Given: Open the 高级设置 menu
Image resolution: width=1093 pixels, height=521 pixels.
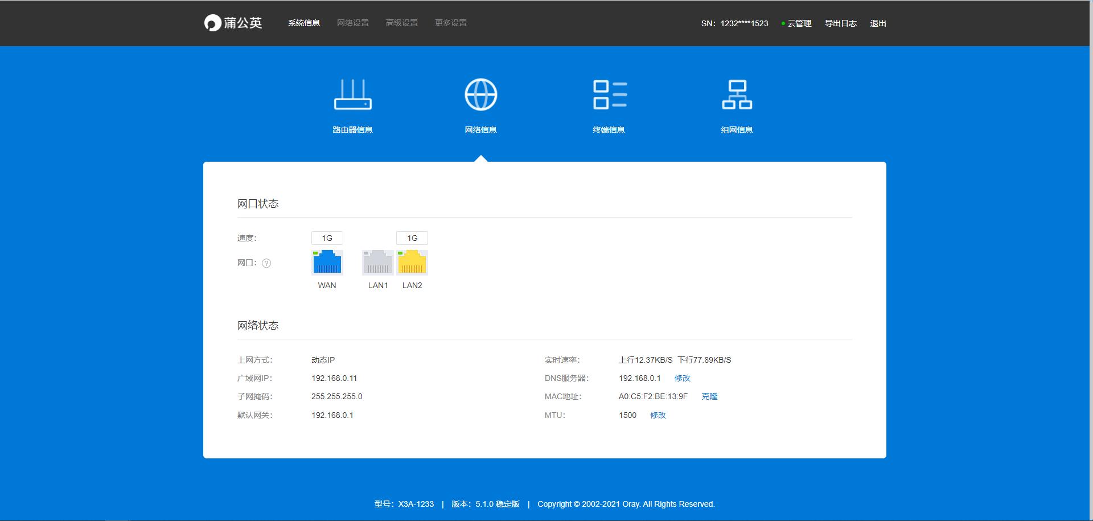Looking at the screenshot, I should (401, 23).
